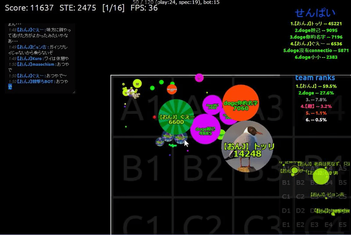Click the 1:48 chat message from ぐえー
351x235 pixels.
pos(39,36)
